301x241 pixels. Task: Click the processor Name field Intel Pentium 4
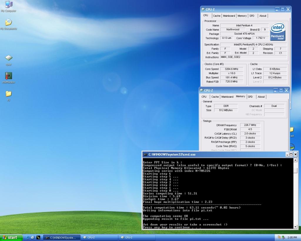coord(244,25)
